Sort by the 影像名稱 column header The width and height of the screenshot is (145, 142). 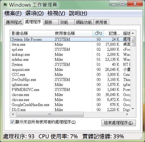32,33
